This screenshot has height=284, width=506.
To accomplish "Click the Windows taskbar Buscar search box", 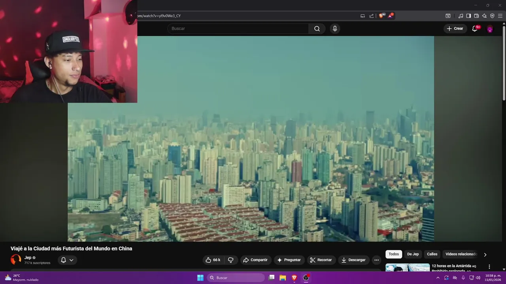I will (236, 278).
